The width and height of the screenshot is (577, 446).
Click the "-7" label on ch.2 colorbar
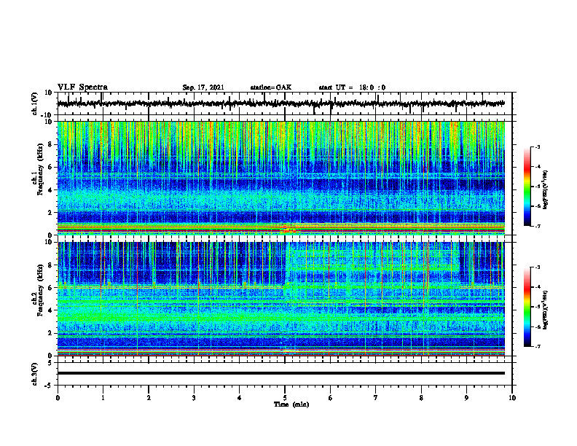pos(538,347)
